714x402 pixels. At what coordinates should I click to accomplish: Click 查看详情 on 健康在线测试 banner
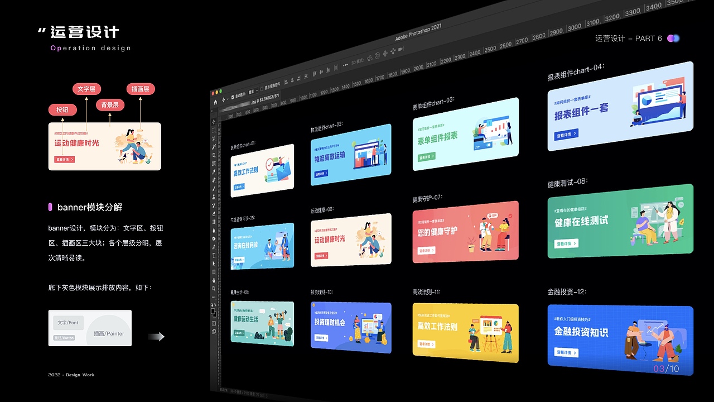566,244
